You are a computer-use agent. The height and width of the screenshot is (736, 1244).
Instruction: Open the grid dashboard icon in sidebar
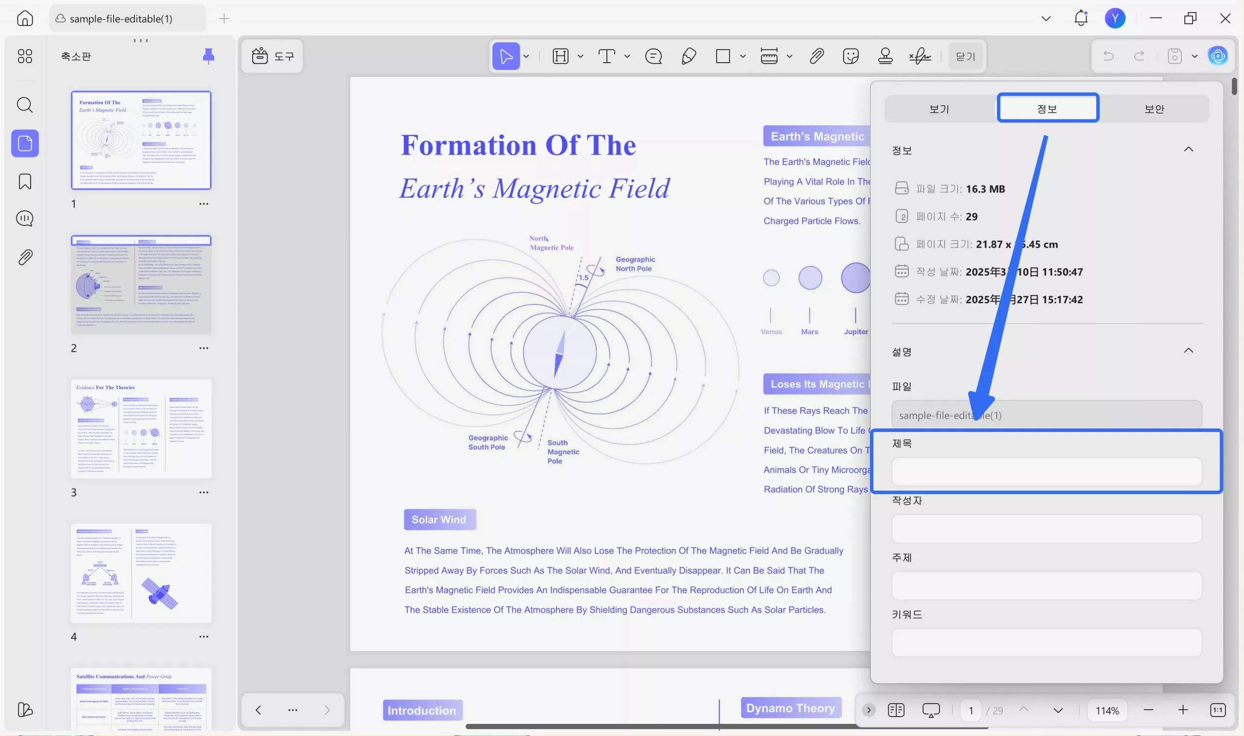[x=25, y=56]
